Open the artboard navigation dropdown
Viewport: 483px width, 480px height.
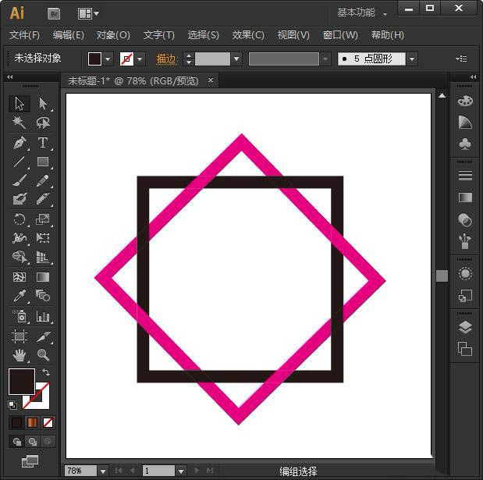(x=181, y=471)
